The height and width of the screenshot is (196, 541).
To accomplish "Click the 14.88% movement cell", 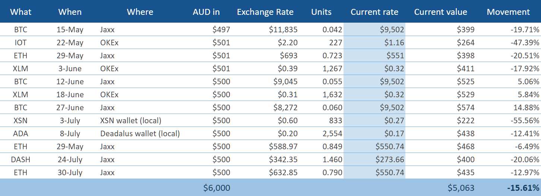I will [527, 108].
